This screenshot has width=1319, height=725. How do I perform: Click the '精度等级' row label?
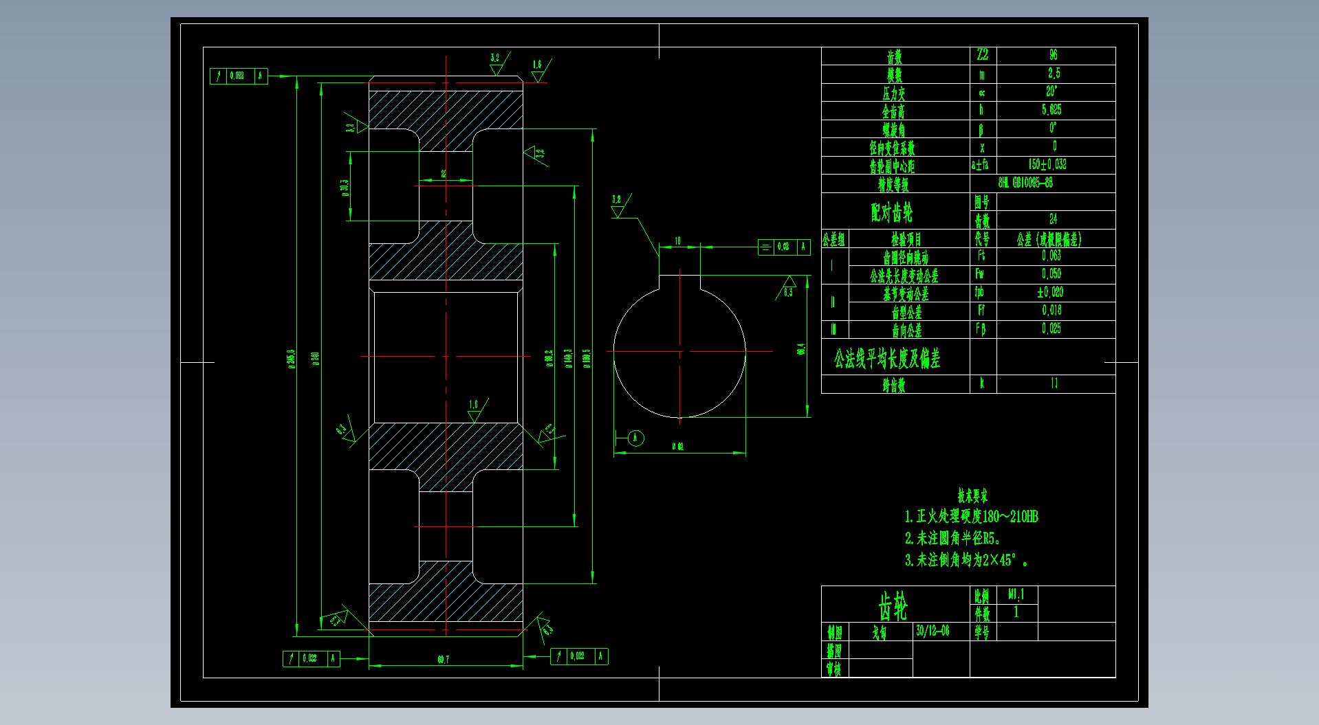point(893,184)
